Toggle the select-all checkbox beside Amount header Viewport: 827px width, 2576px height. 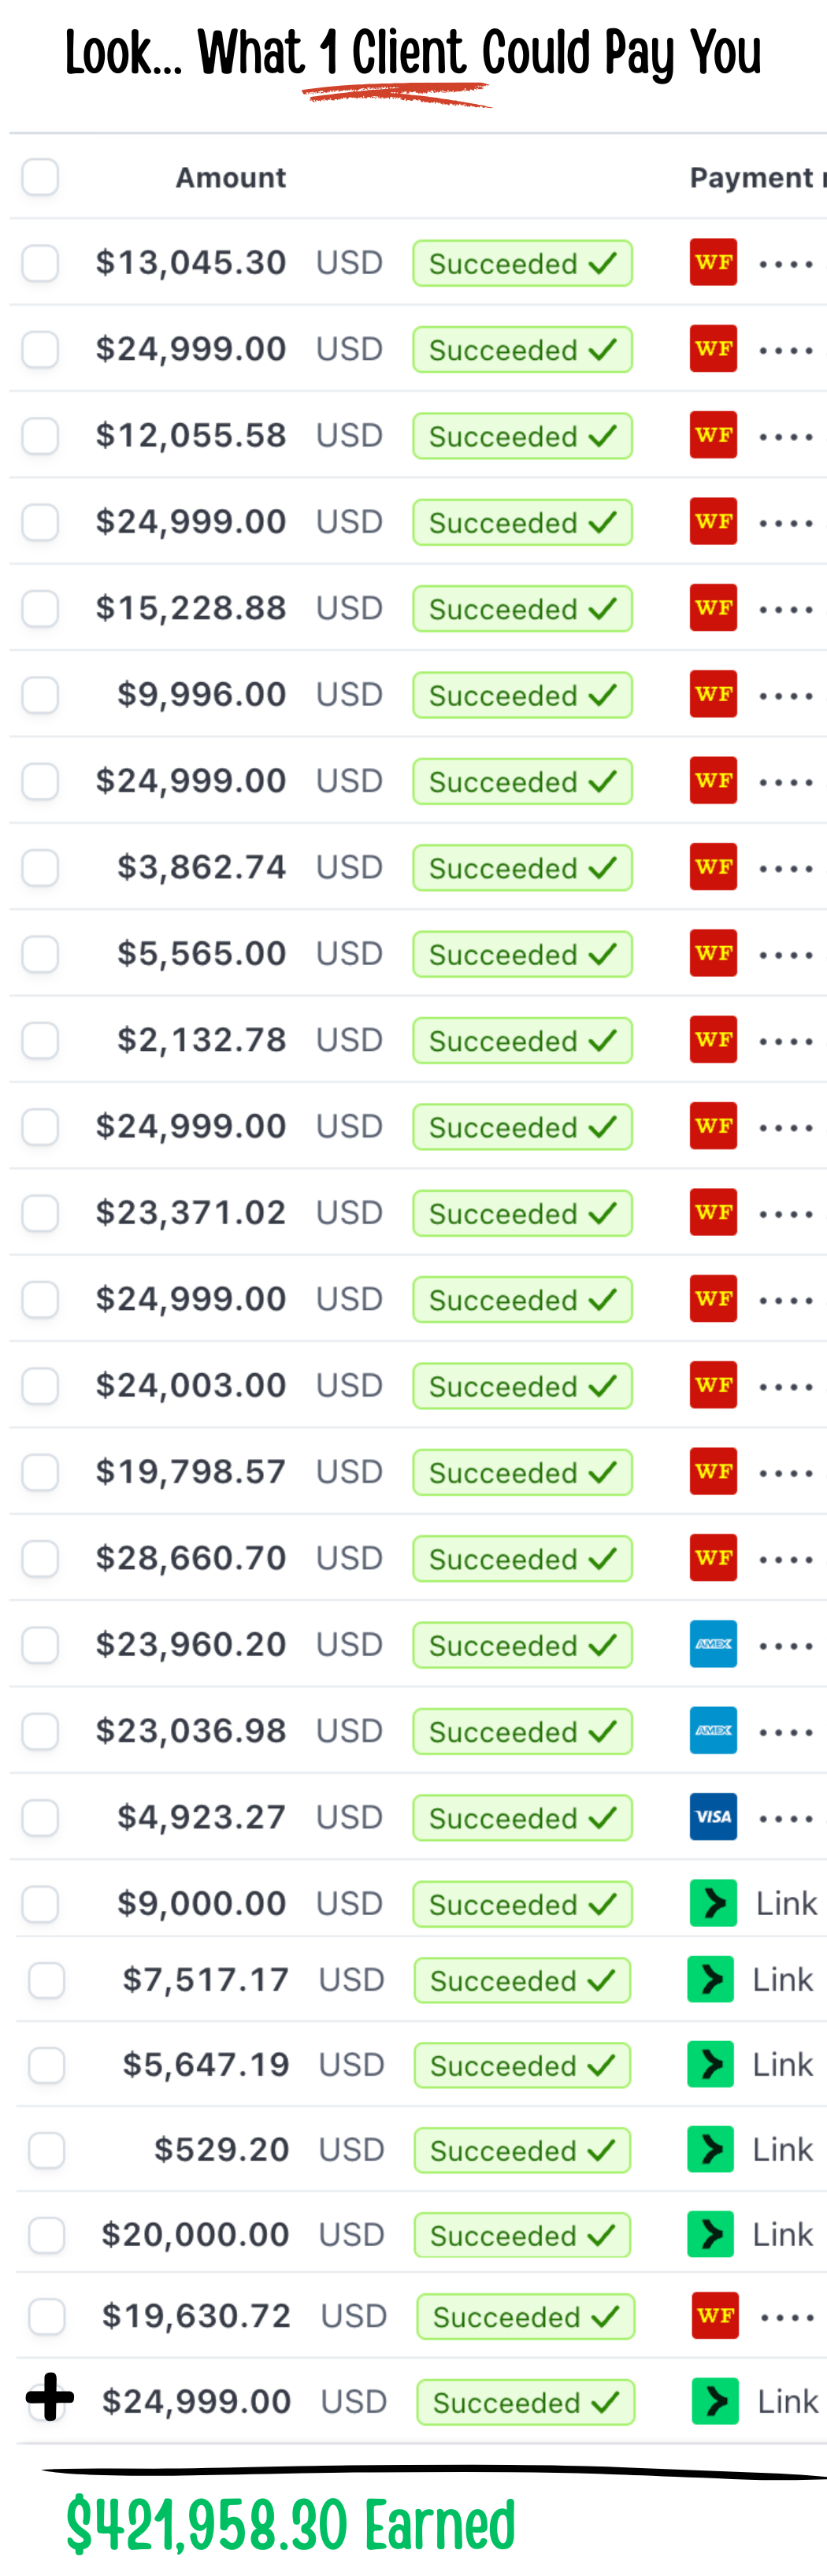click(x=40, y=177)
